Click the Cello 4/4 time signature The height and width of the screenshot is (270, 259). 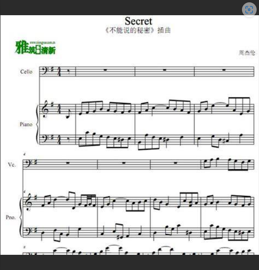(58, 71)
